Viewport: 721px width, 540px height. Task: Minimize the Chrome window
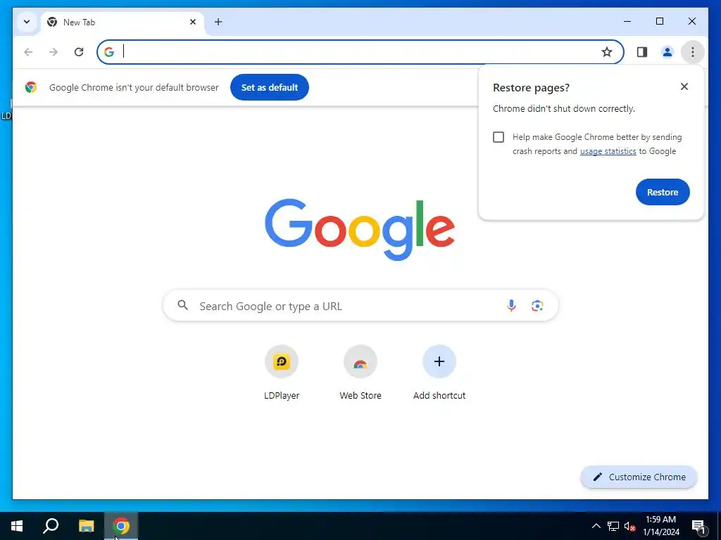[x=627, y=21]
